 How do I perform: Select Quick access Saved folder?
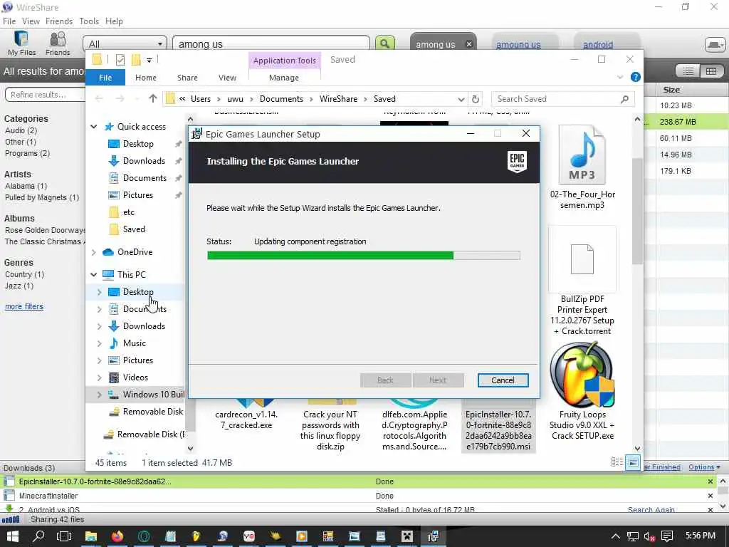click(134, 229)
